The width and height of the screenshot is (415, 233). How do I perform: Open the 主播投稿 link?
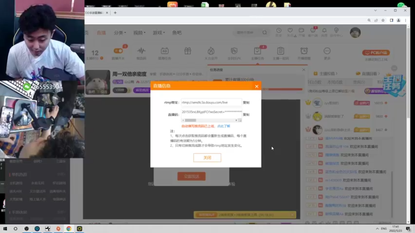coord(326,74)
